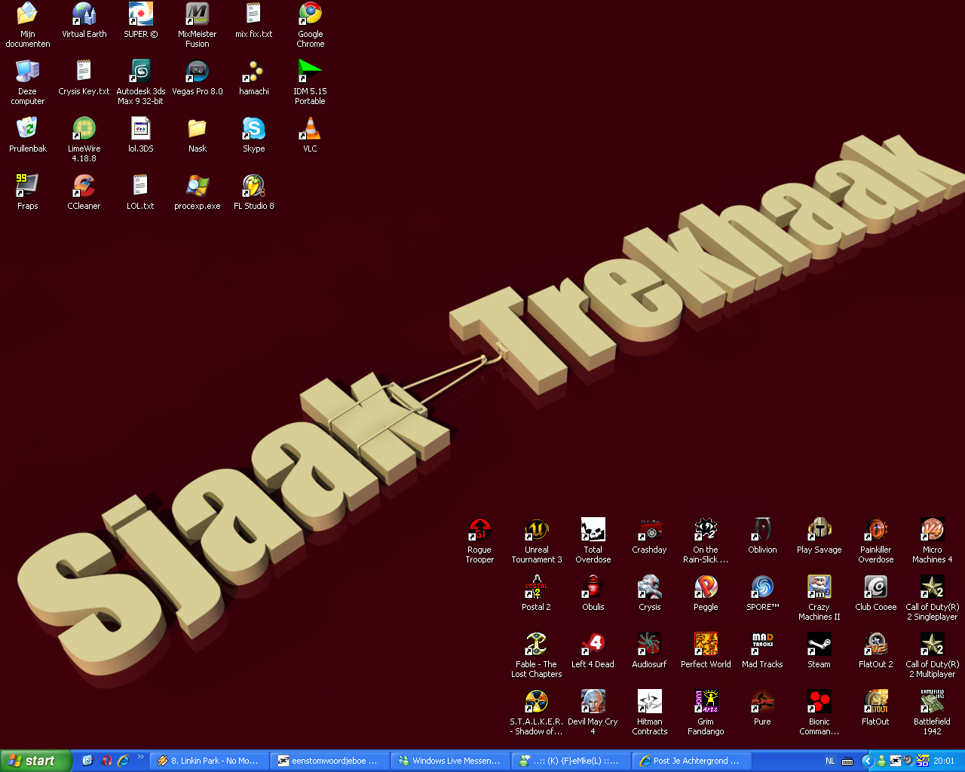Select the Crazy Machines II icon
This screenshot has width=965, height=772.
819,587
